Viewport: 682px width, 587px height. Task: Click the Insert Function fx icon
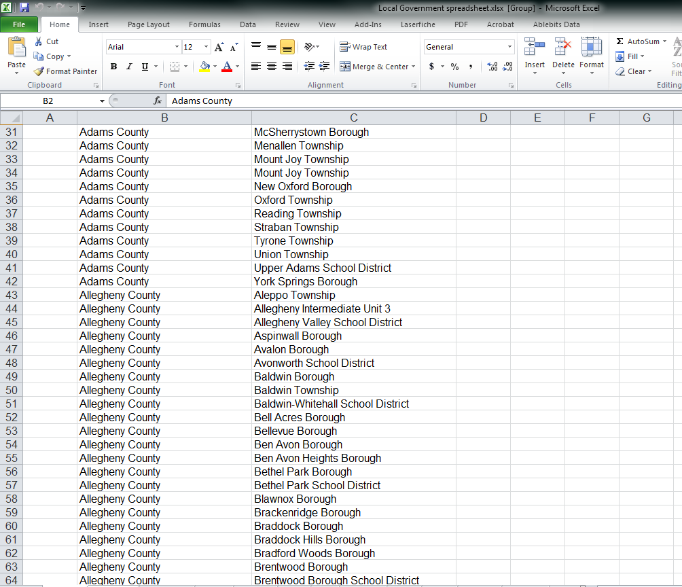point(158,101)
